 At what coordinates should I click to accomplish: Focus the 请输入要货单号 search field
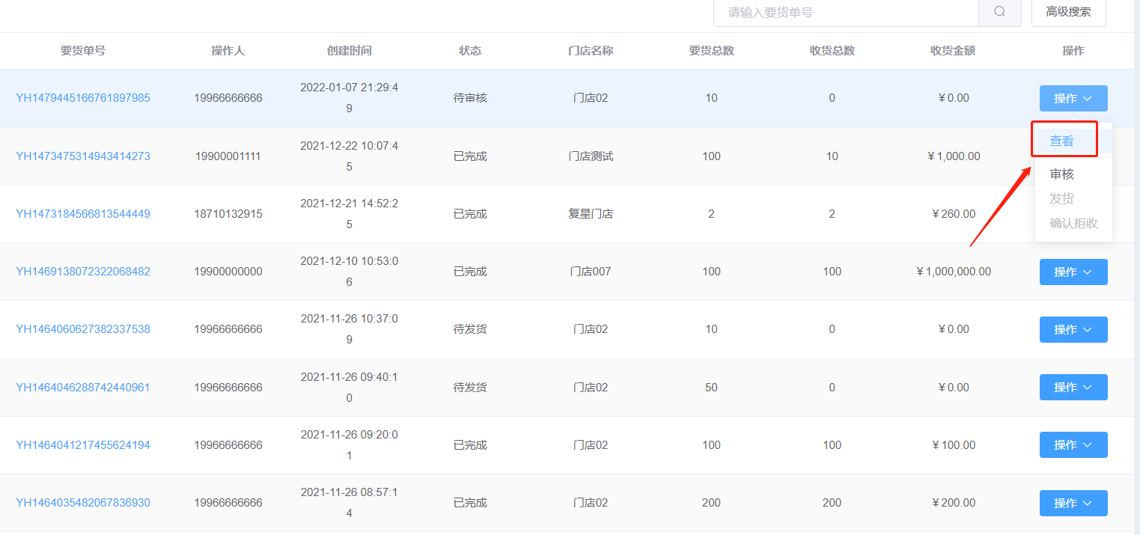[x=846, y=12]
